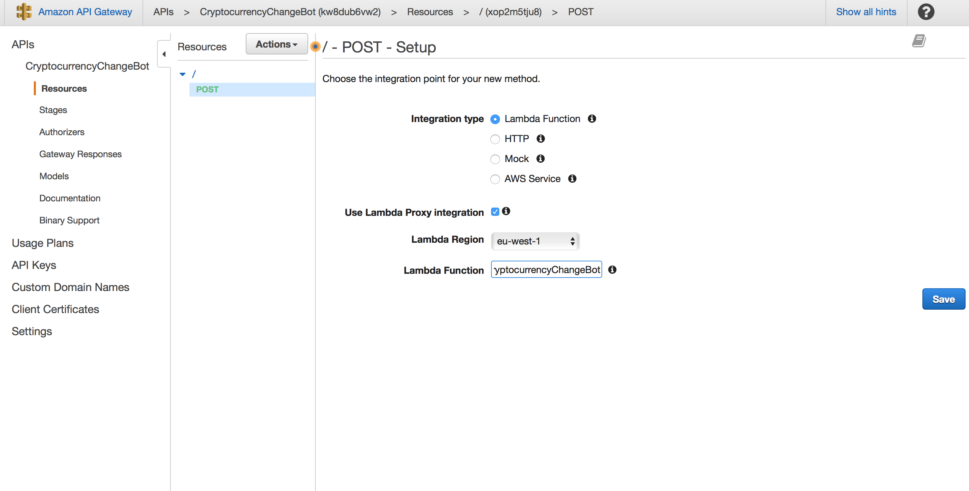This screenshot has width=969, height=491.
Task: Open APIs in sidebar
Action: pos(23,44)
